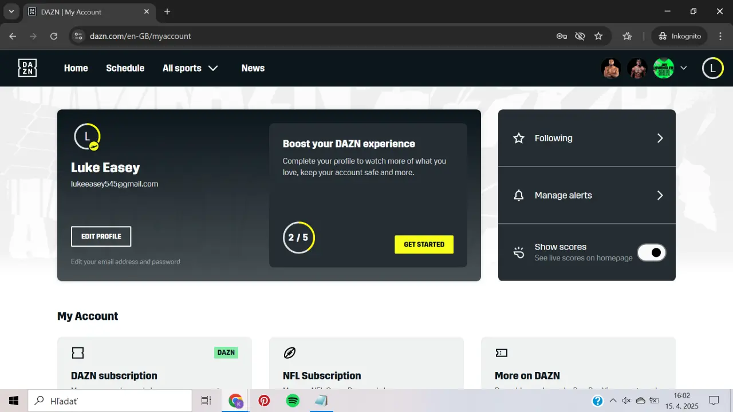Screen dimensions: 733x412
Task: Click the muted volume tray icon
Action: (626, 401)
